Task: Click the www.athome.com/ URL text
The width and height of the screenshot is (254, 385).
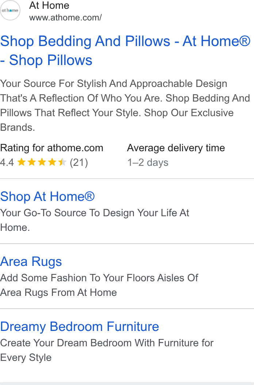Action: 65,18
